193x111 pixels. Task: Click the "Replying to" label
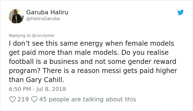(x=20, y=36)
